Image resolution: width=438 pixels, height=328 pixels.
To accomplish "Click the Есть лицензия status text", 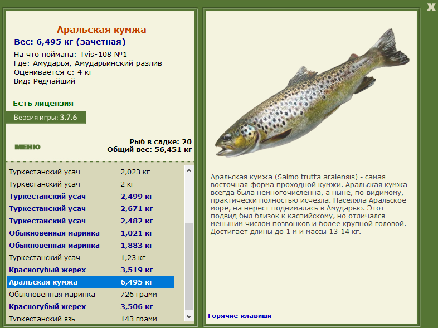I will pyautogui.click(x=43, y=103).
